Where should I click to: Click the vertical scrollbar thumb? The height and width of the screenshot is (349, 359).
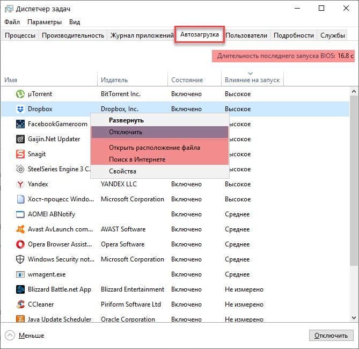(354, 181)
